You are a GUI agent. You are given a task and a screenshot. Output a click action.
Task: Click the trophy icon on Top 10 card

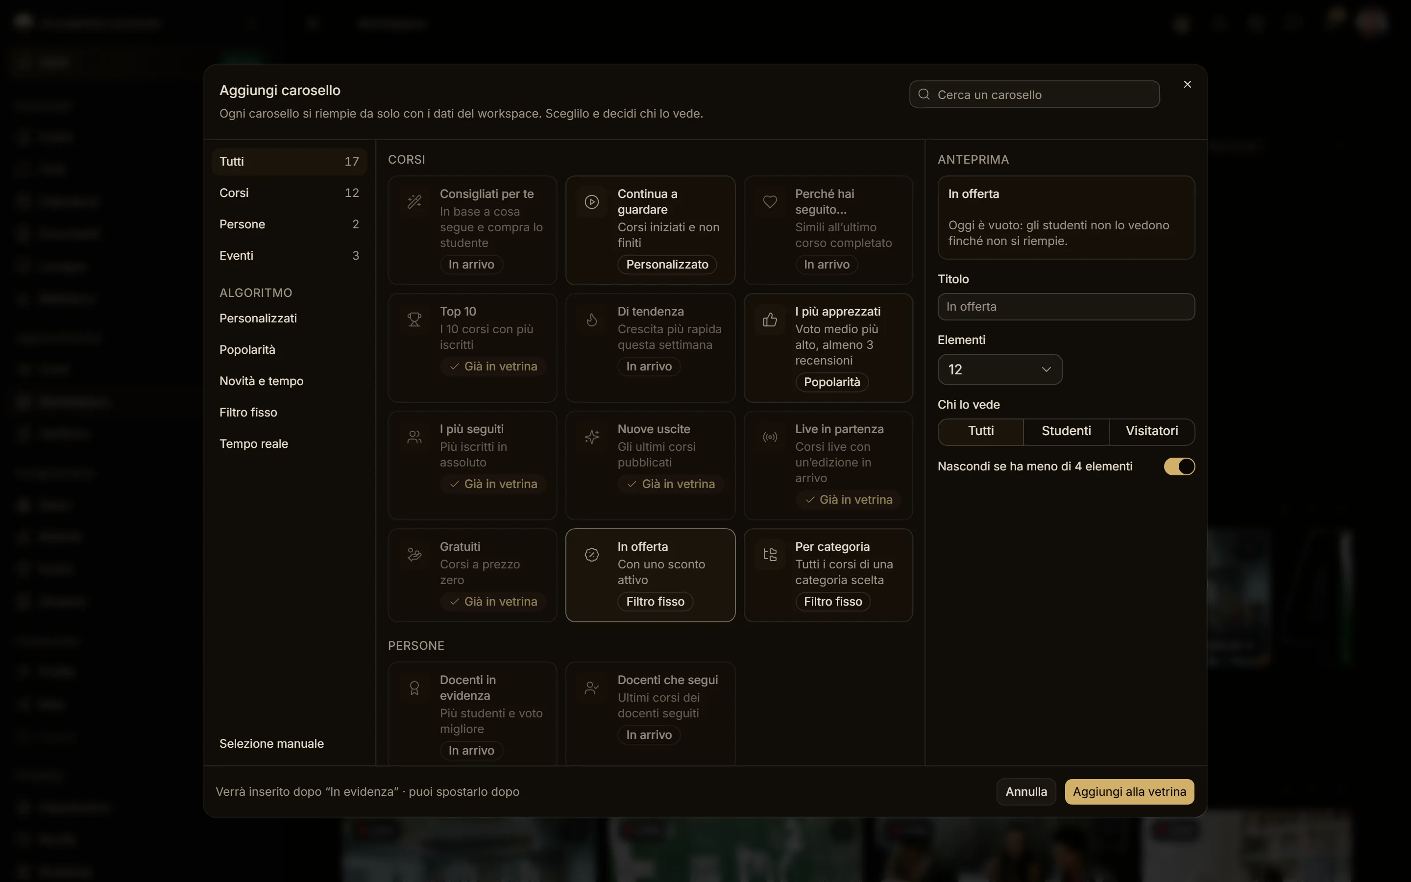coord(414,319)
